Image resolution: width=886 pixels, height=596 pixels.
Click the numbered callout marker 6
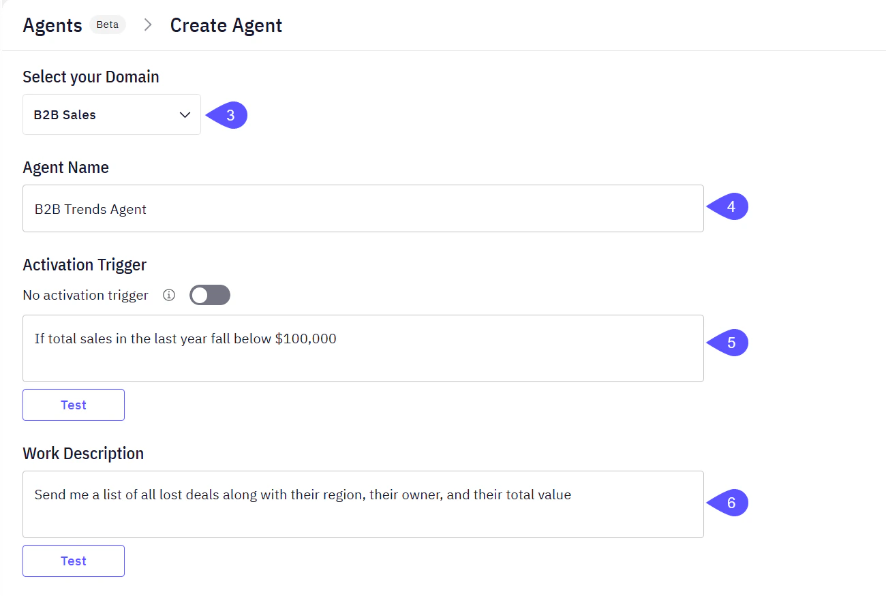(733, 503)
